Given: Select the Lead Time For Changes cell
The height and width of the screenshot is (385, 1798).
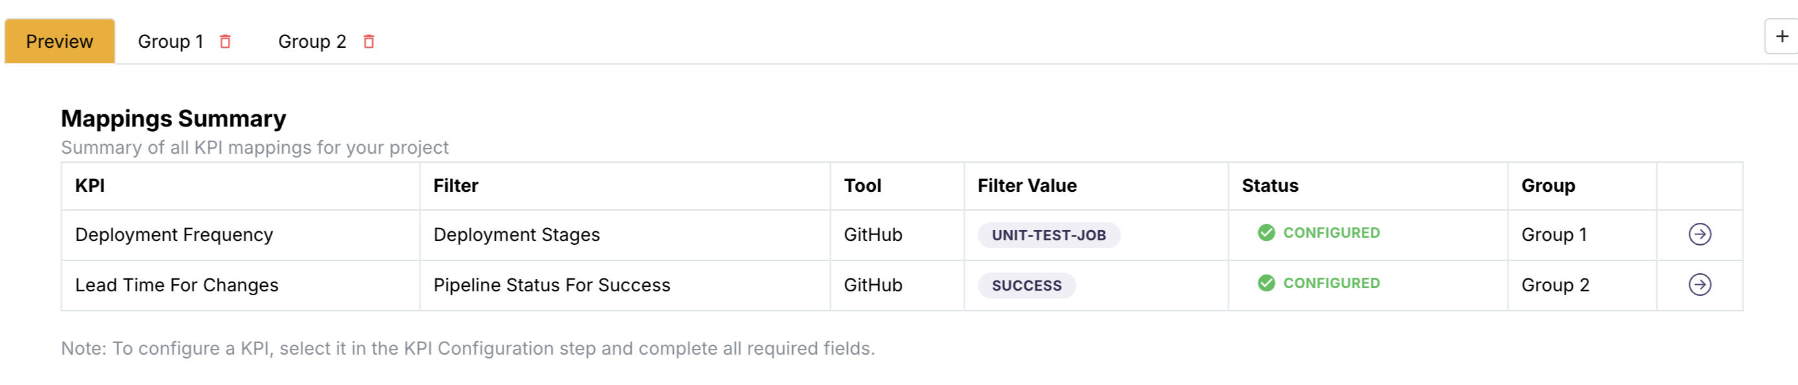Looking at the screenshot, I should point(177,286).
